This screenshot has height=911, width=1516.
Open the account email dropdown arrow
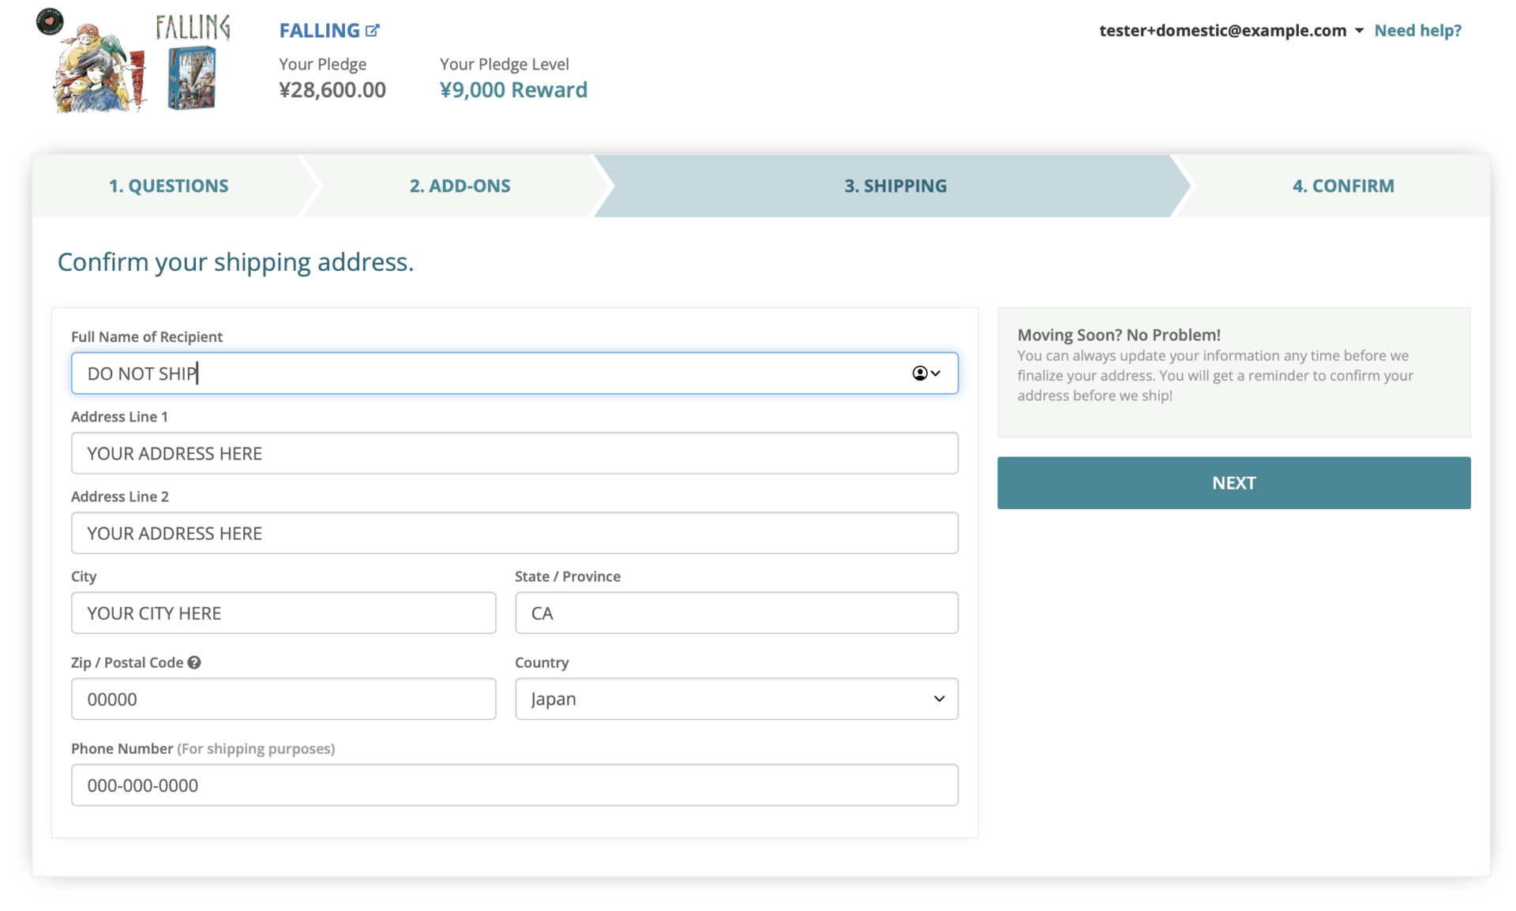click(x=1359, y=31)
